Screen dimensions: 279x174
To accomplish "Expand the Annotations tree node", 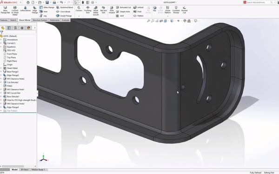I will 1,40.
